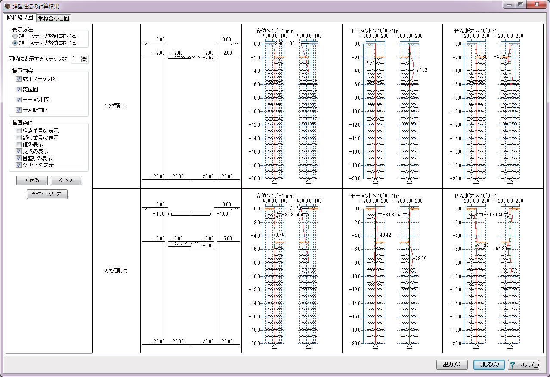550x377 pixels.
Task: Disable the モーメント図 checkbox
Action: [x=19, y=100]
